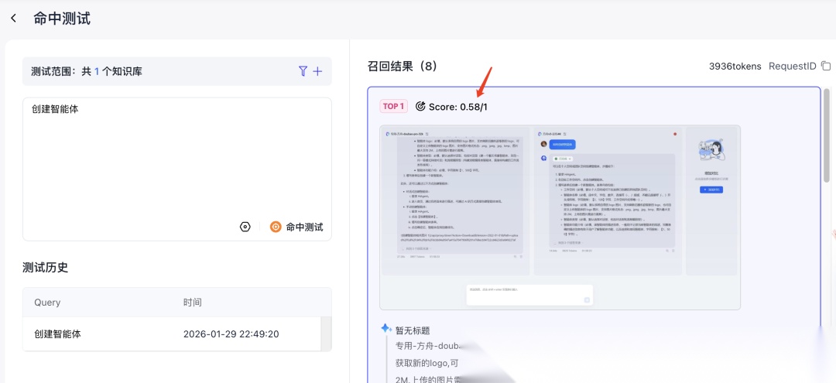Click the 专用-方舟-doub text line
The height and width of the screenshot is (383, 836).
pos(427,346)
